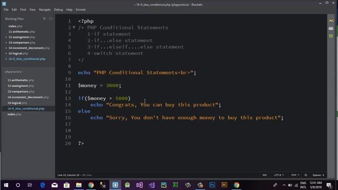Viewport: 338px width, 190px height.
Task: Open action center notifications icon
Action: click(329, 185)
